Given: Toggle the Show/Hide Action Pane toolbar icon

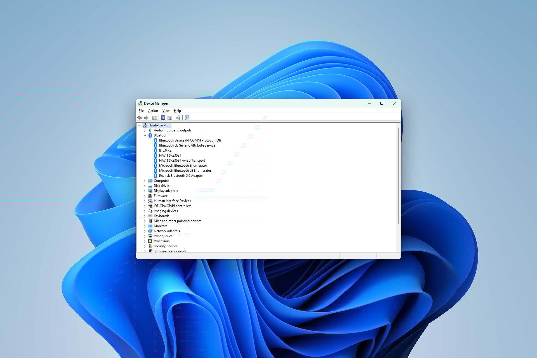Looking at the screenshot, I should coord(169,117).
